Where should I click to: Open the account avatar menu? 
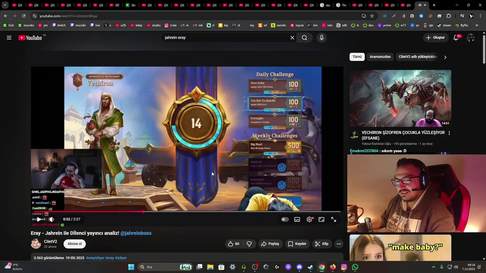(470, 38)
